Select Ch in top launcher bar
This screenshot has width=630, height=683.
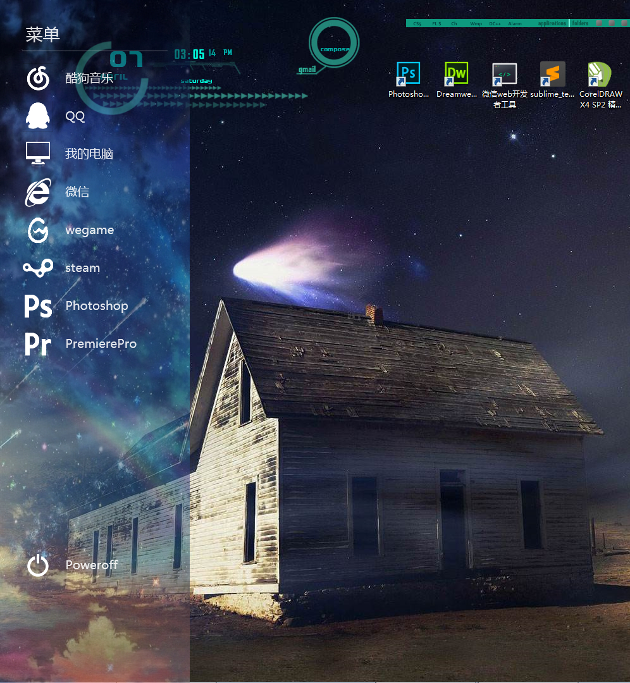pyautogui.click(x=454, y=24)
